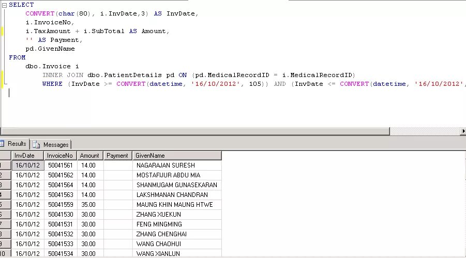Select name cell MOSTAFIJUR ABDU MIA

tap(177, 175)
